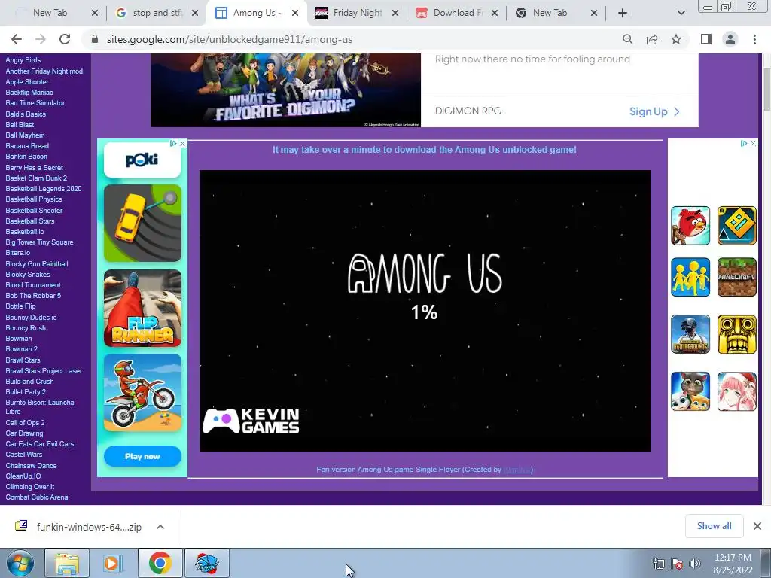
Task: Open the Angry Birds game icon
Action: pos(690,226)
